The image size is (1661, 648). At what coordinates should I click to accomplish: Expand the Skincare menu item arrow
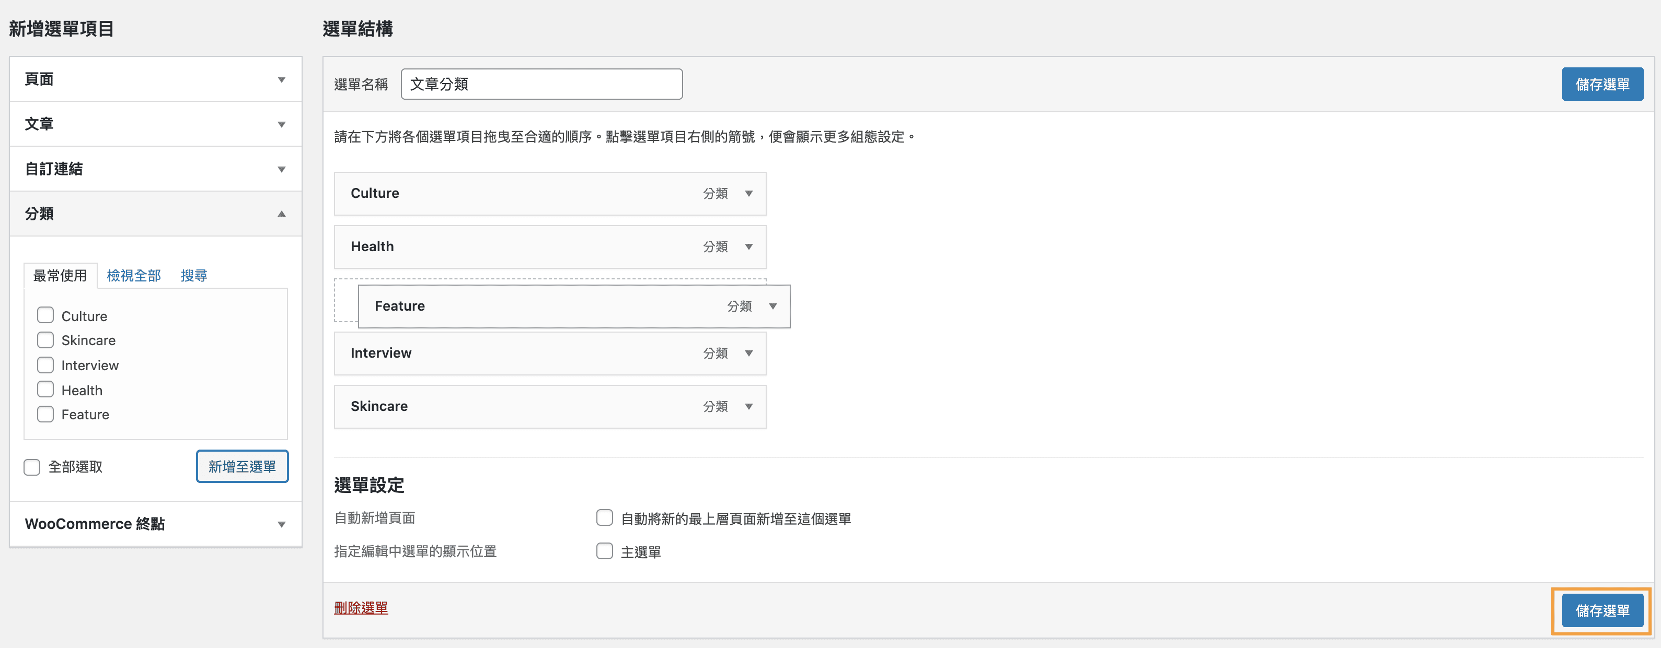pyautogui.click(x=748, y=406)
